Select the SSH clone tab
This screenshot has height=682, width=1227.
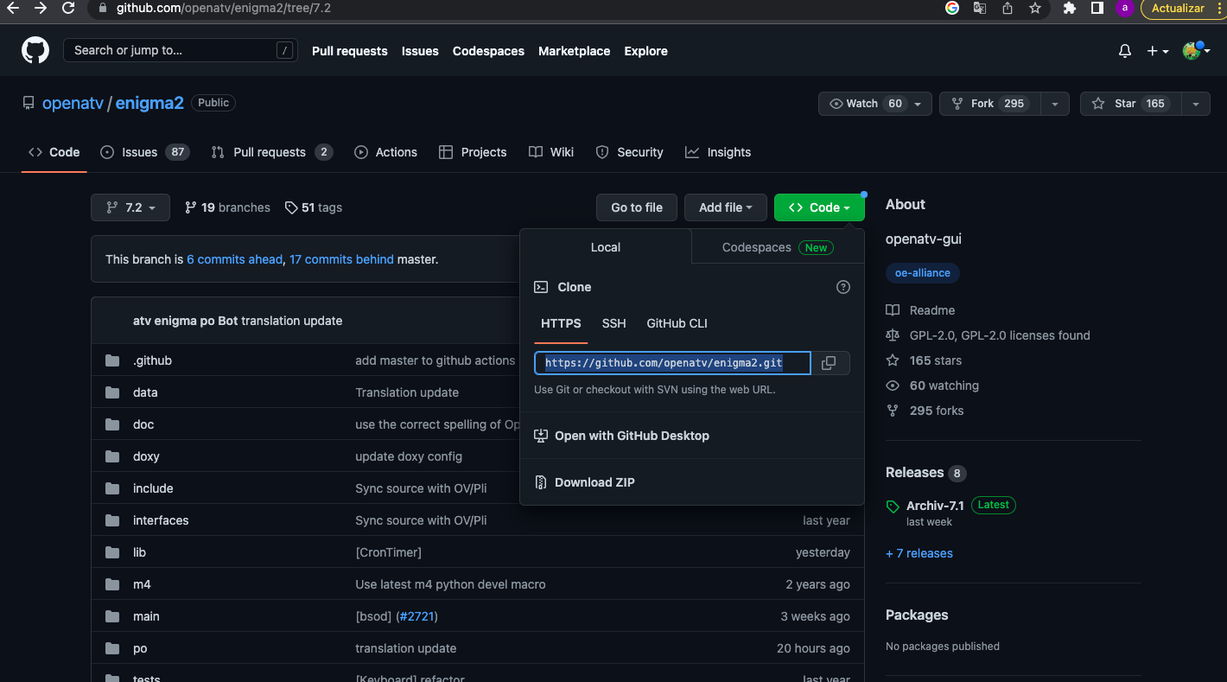tap(613, 323)
